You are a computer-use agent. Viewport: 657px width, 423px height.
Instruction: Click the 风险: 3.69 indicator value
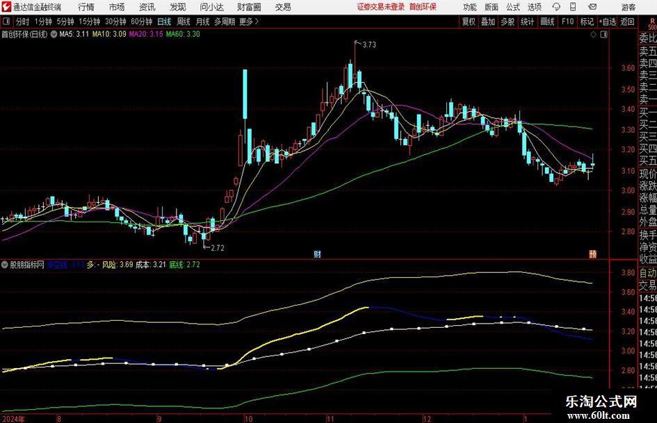(117, 265)
